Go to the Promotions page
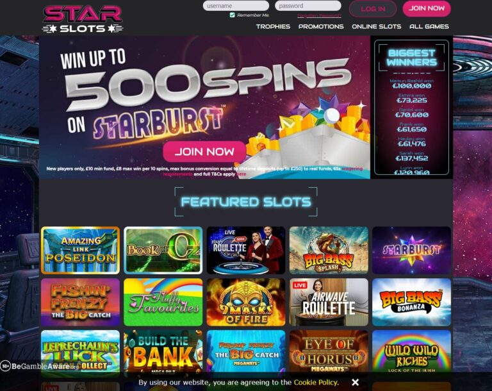492x391 pixels. (321, 26)
